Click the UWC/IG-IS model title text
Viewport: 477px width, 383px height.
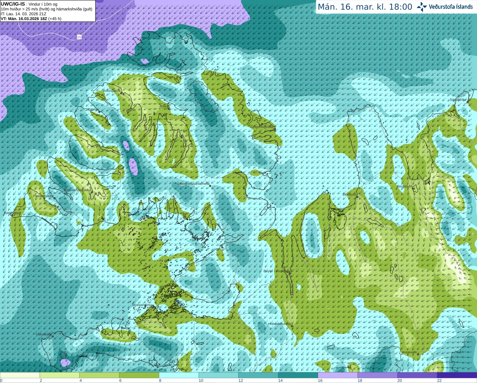(13, 4)
